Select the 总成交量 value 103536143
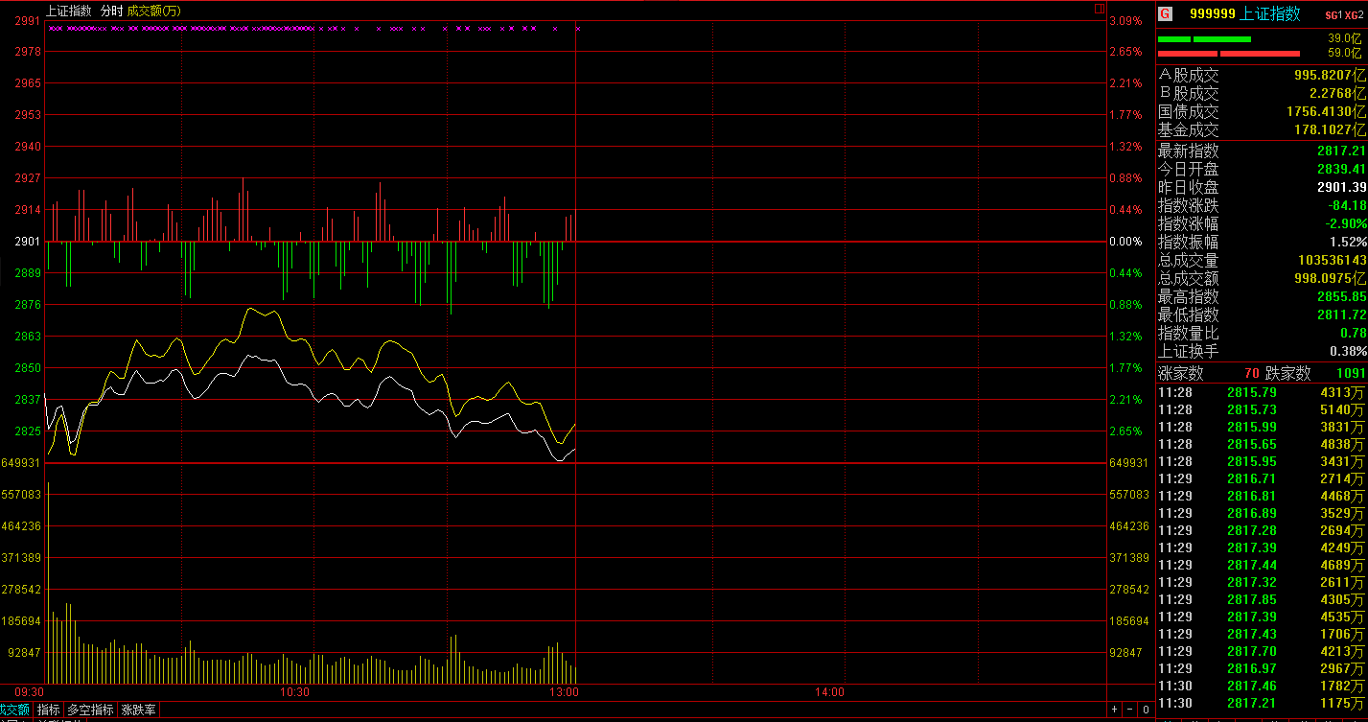Viewport: 1368px width, 722px height. pyautogui.click(x=1333, y=260)
